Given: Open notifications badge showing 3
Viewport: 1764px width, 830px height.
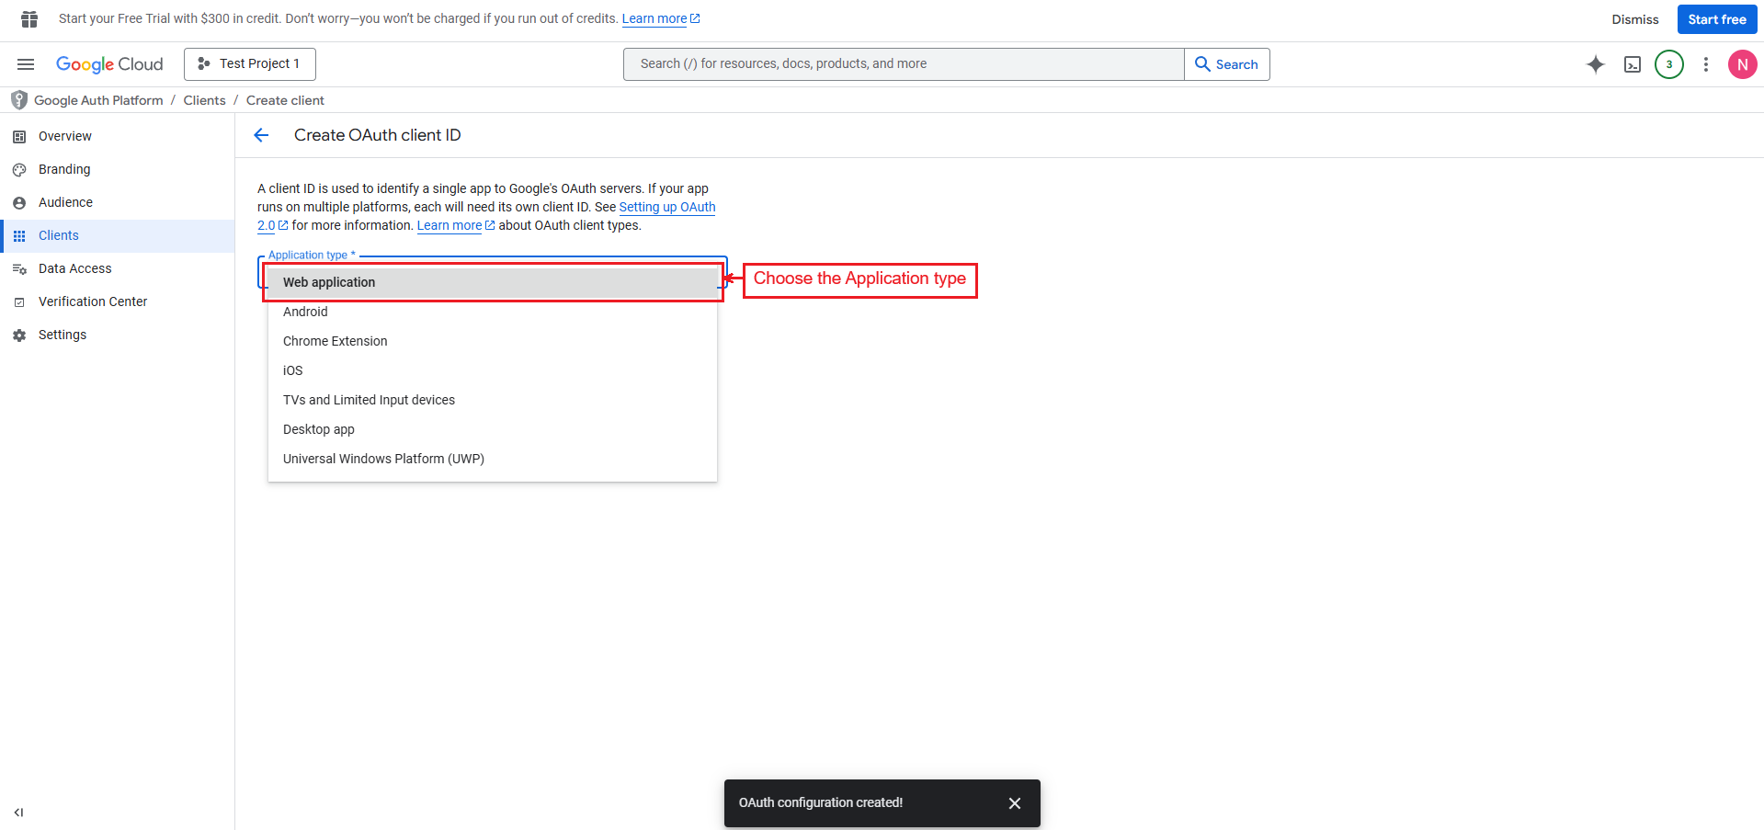Looking at the screenshot, I should click(x=1669, y=64).
